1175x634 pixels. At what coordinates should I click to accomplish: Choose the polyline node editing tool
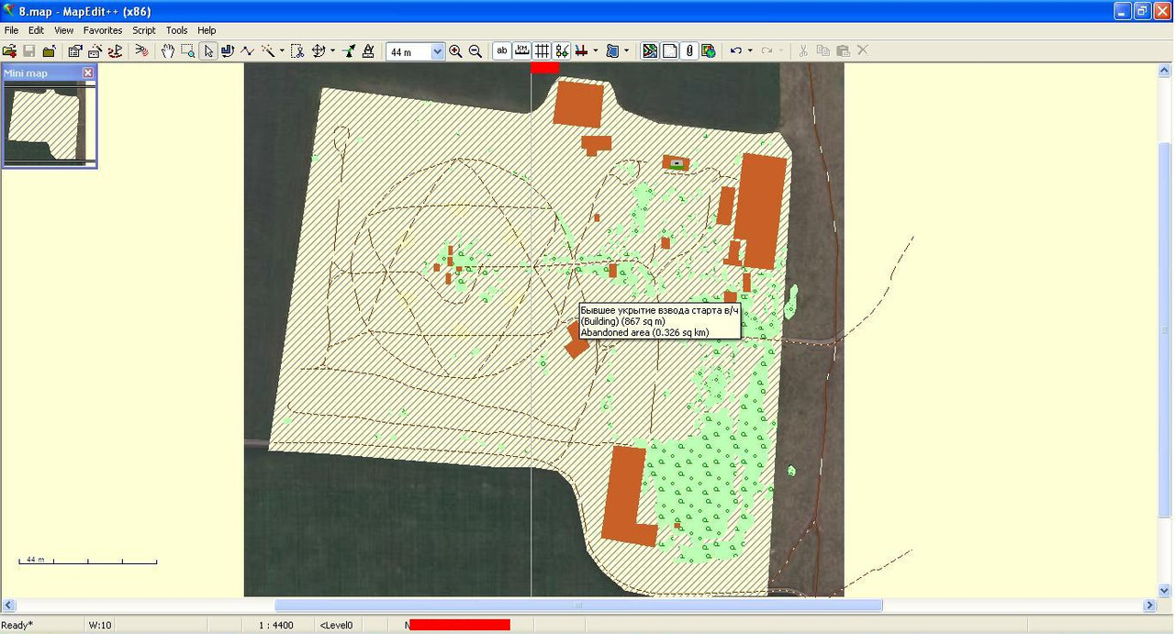247,51
